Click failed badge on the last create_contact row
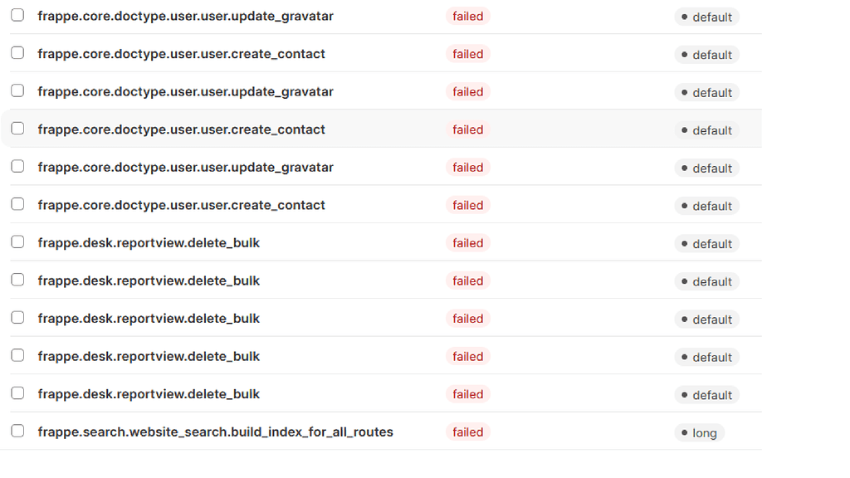 click(467, 205)
